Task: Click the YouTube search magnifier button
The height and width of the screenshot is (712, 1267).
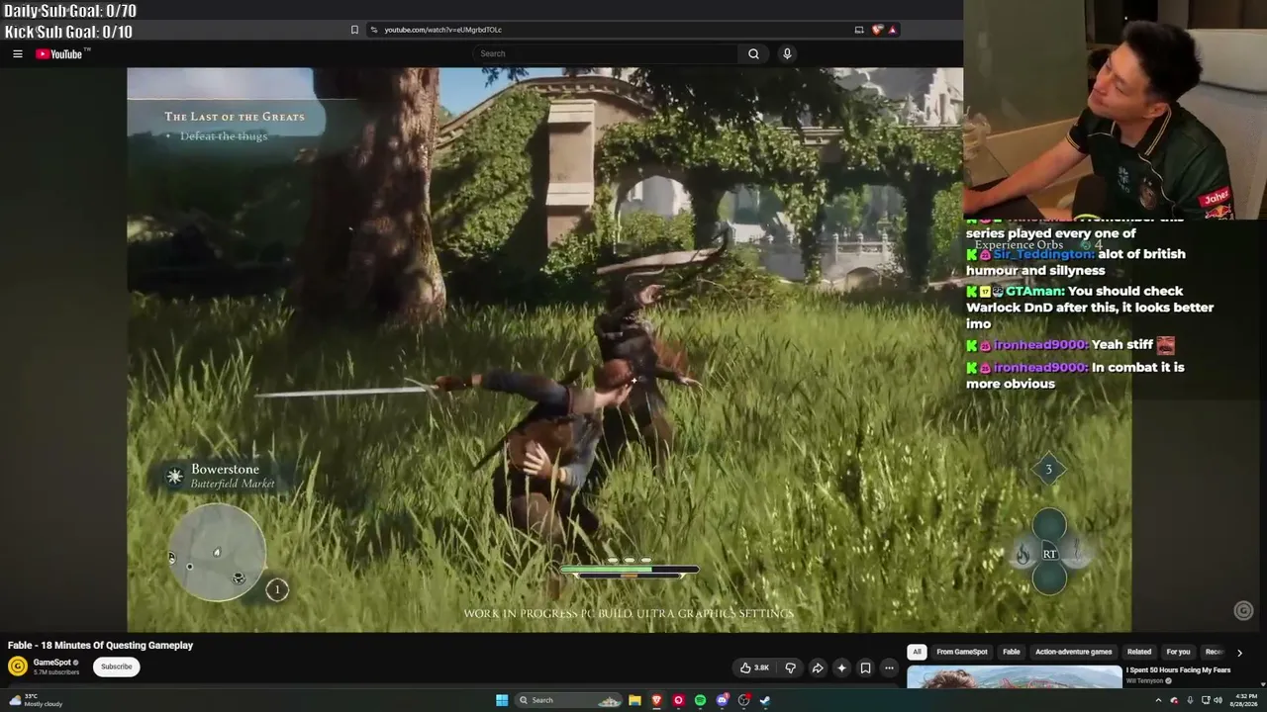Action: coord(753,54)
